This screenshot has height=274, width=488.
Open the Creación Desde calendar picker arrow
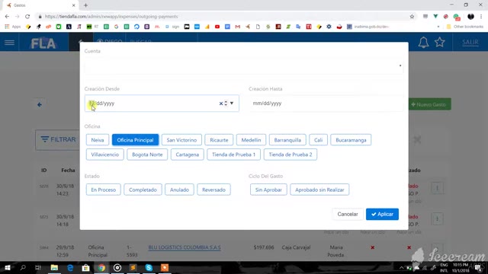click(x=232, y=104)
